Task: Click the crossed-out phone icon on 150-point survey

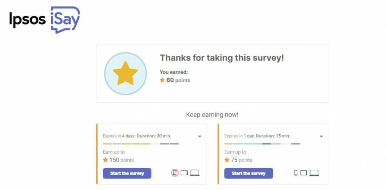Action: point(175,173)
